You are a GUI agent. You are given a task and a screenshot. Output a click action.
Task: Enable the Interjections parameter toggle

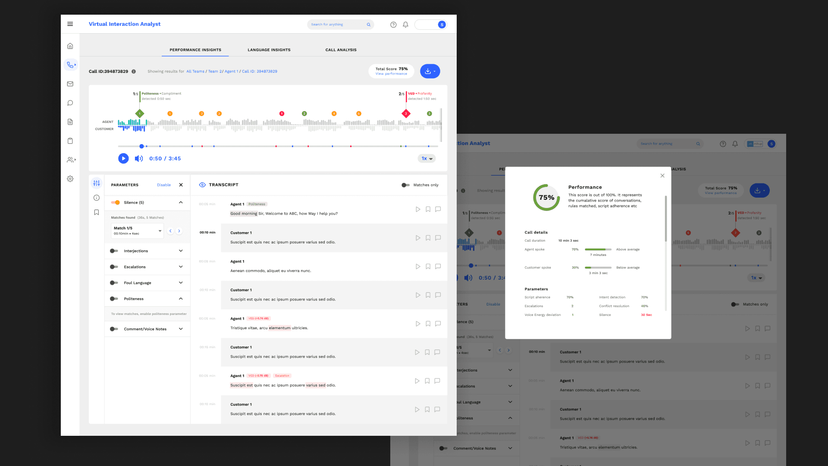(x=114, y=251)
